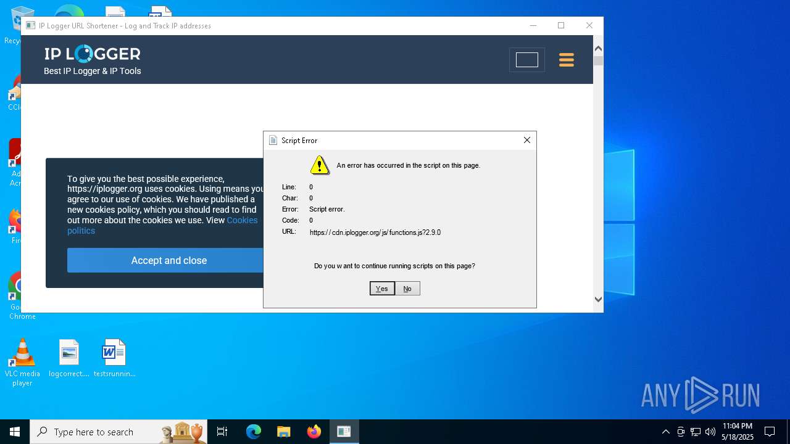Click the taskbar search box
This screenshot has height=444, width=790.
(x=119, y=432)
